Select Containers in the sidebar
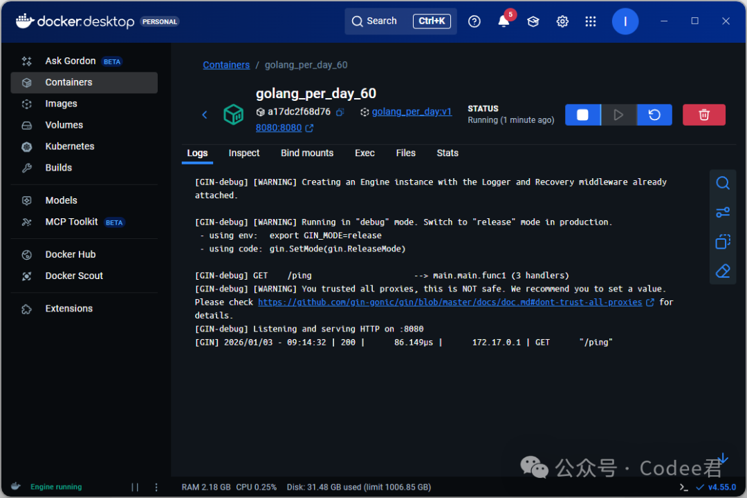The width and height of the screenshot is (747, 498). coord(84,82)
